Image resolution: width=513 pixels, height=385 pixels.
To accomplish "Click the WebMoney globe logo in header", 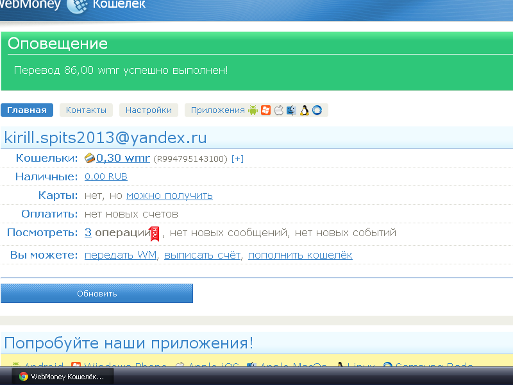I will pyautogui.click(x=77, y=6).
